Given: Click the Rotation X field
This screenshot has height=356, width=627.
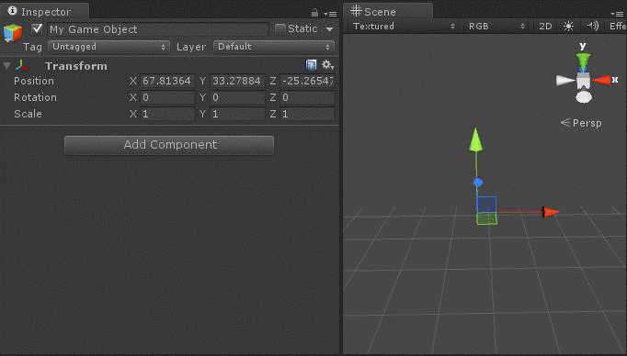Looking at the screenshot, I should (167, 97).
